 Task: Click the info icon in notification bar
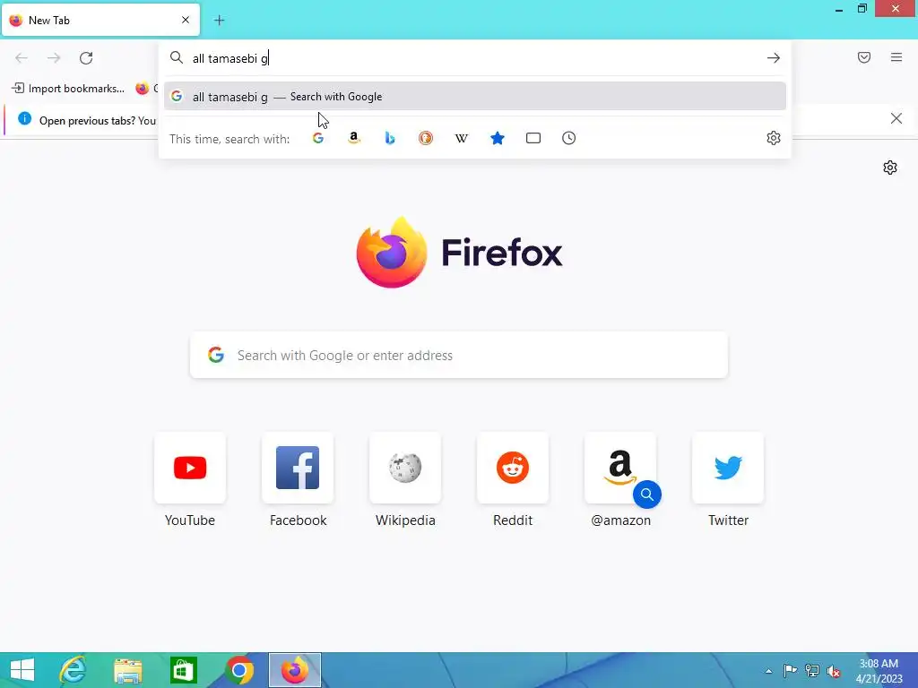click(x=24, y=119)
